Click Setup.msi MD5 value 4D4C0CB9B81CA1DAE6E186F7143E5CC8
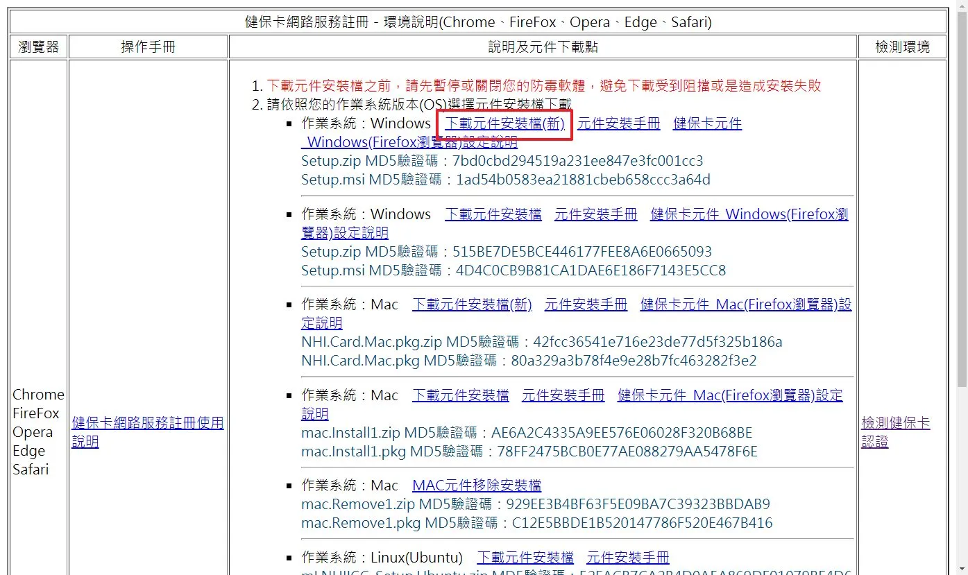Viewport: 968px width, 575px height. [591, 271]
